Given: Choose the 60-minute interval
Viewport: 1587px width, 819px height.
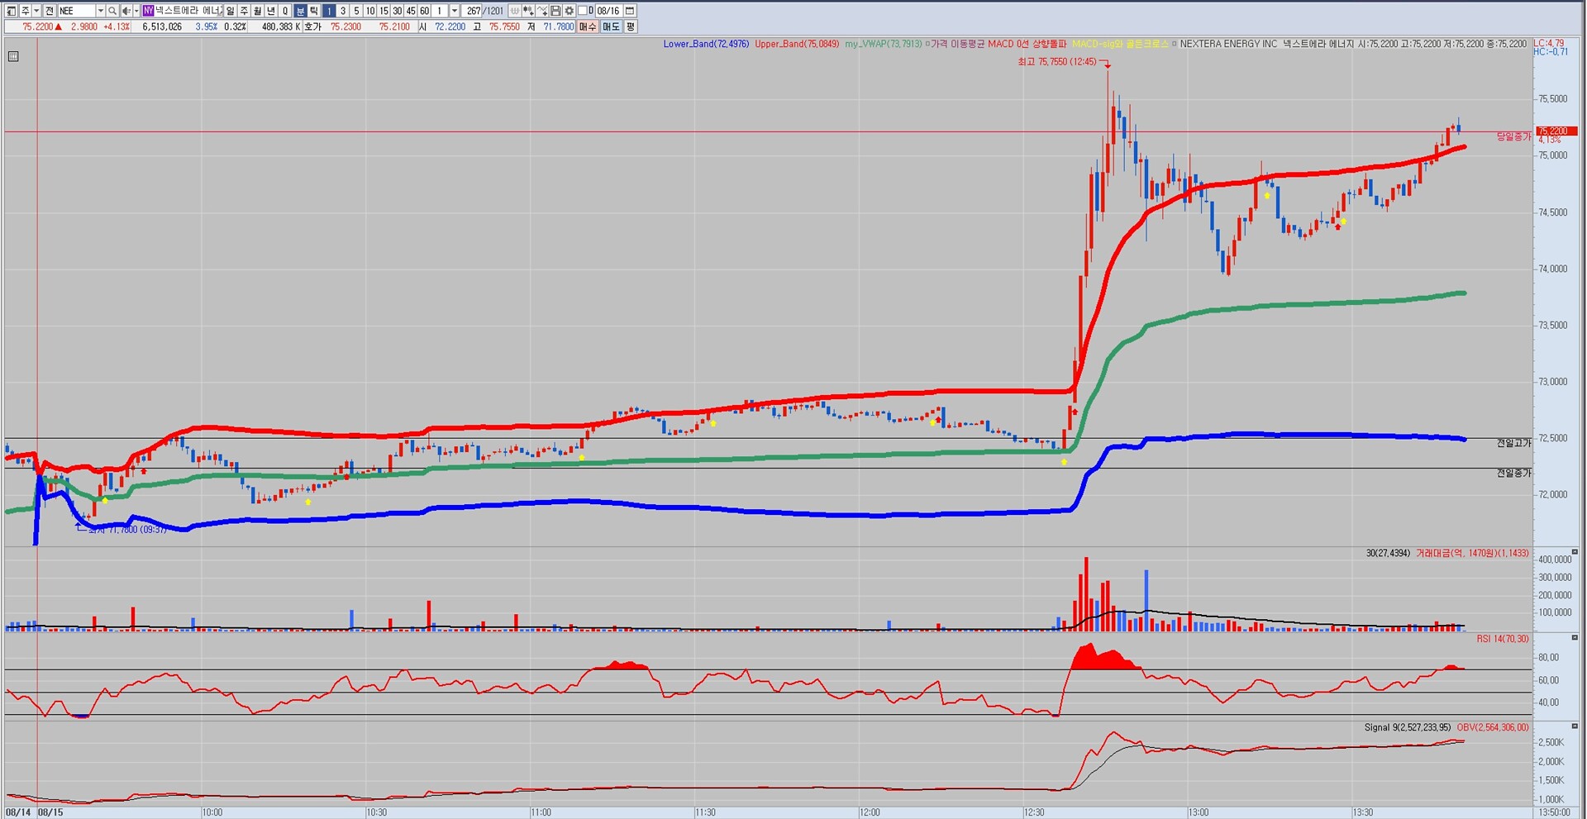Looking at the screenshot, I should [x=425, y=11].
